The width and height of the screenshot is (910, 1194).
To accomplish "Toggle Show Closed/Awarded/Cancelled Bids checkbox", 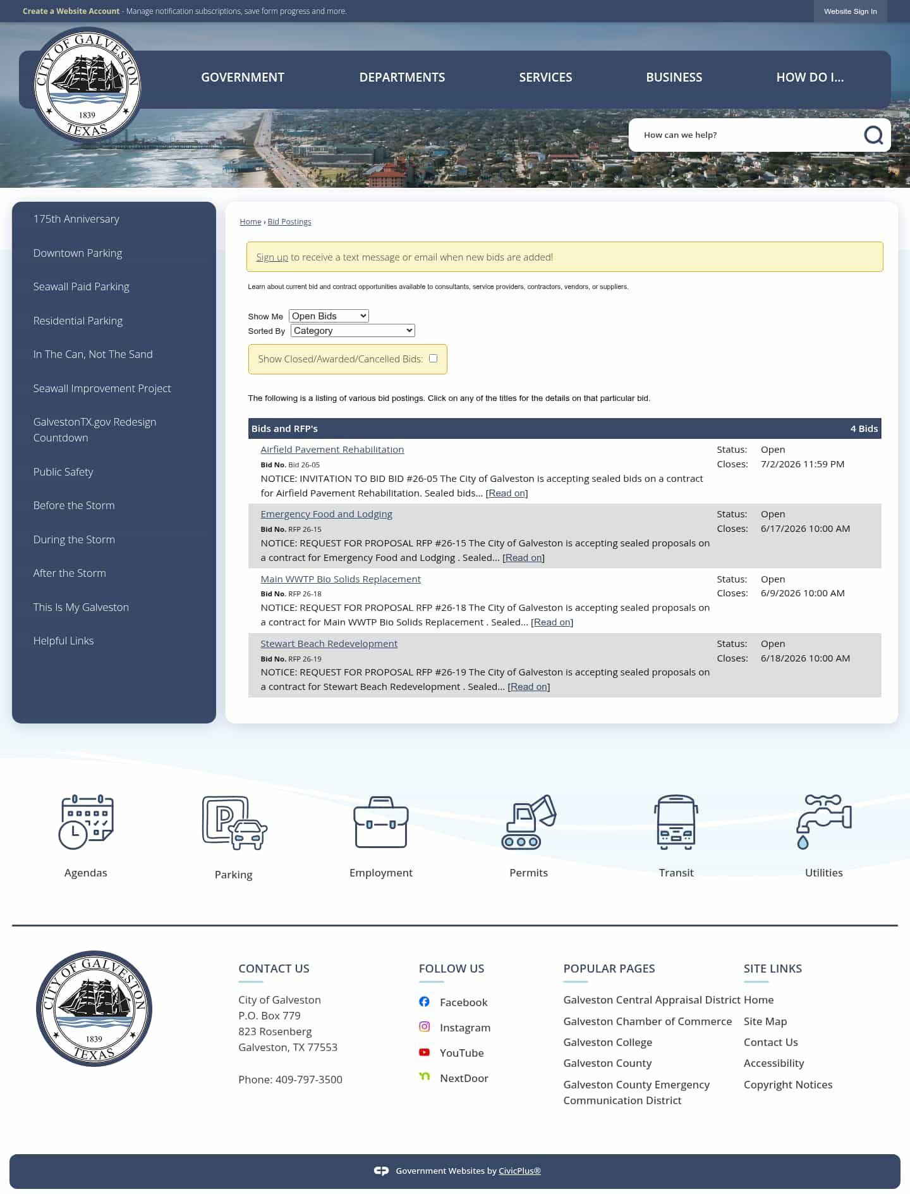I will click(433, 358).
